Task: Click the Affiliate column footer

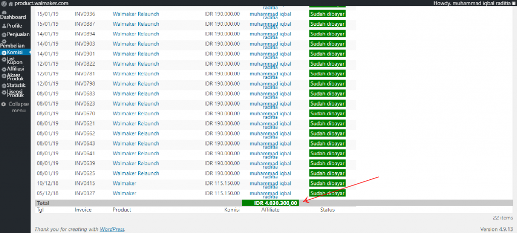Action: tap(271, 210)
